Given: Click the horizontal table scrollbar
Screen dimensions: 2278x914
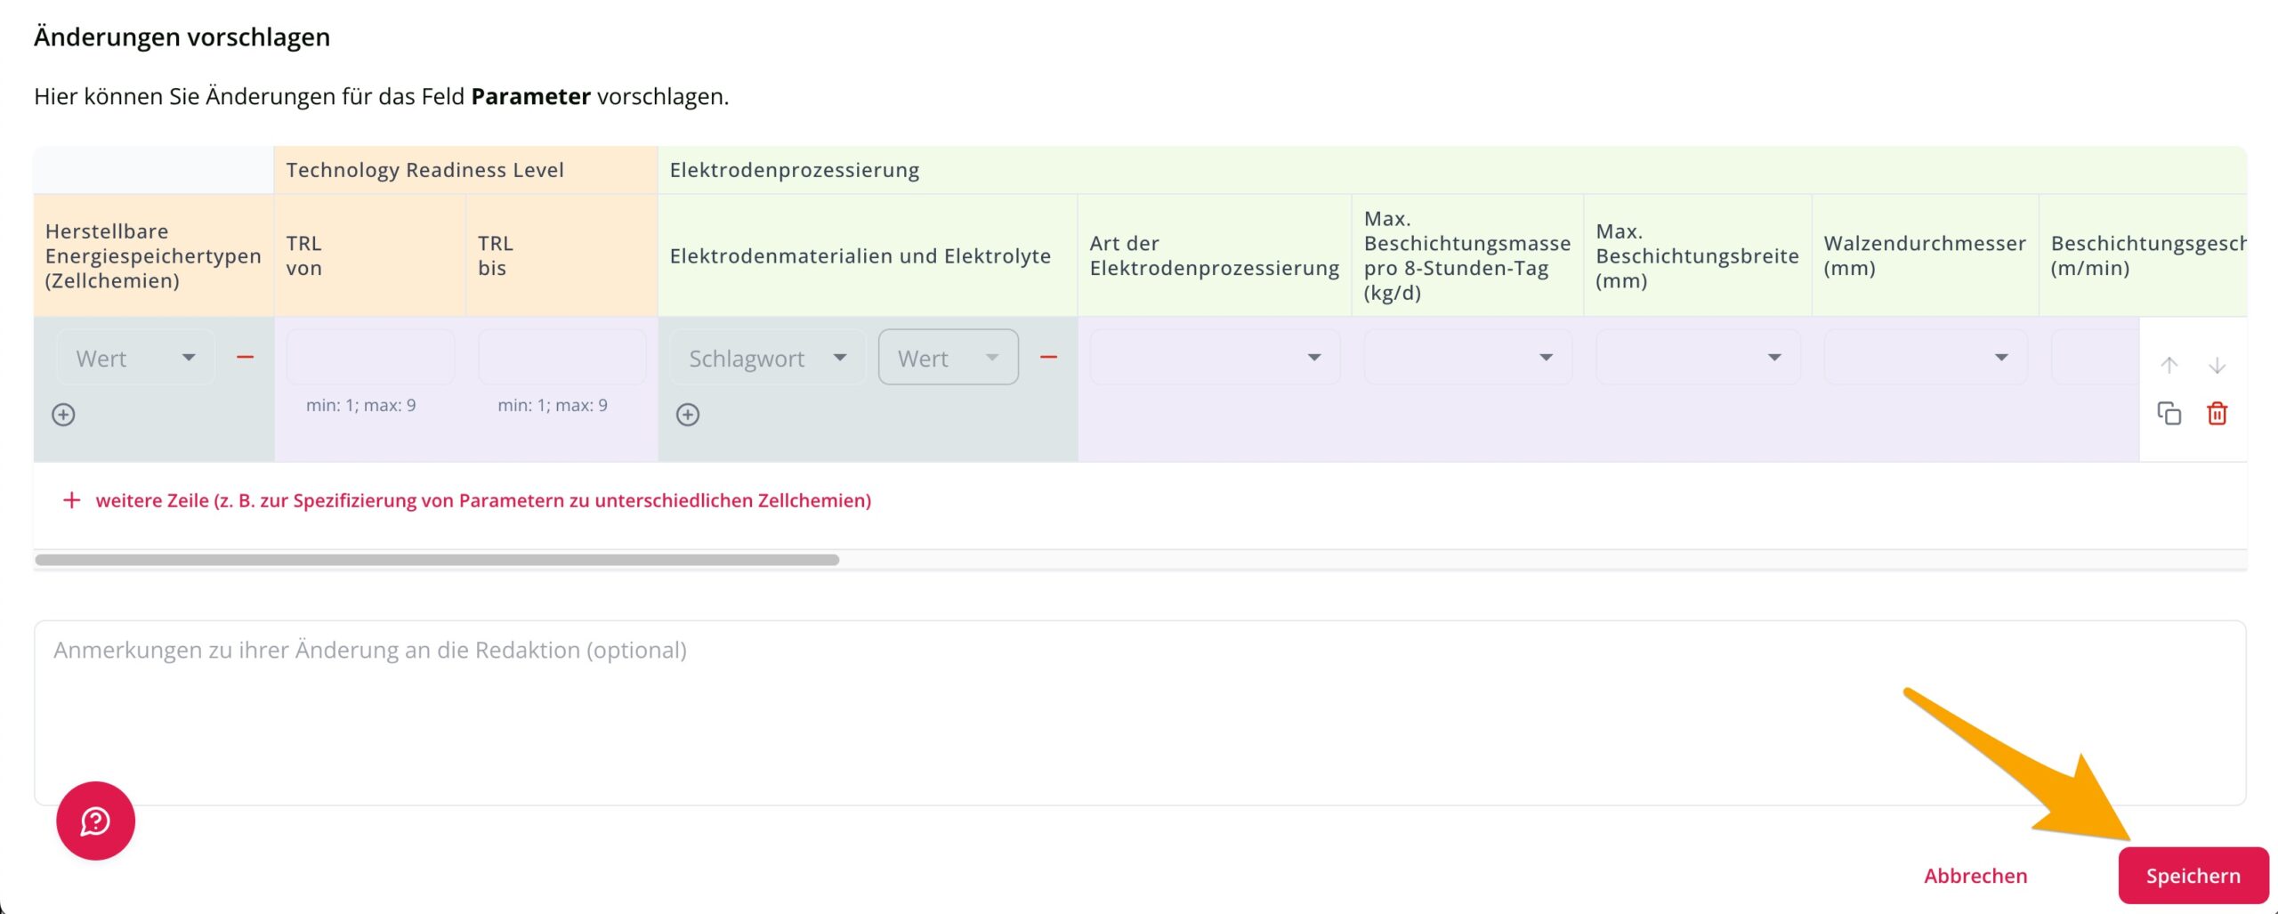Looking at the screenshot, I should coord(437,560).
